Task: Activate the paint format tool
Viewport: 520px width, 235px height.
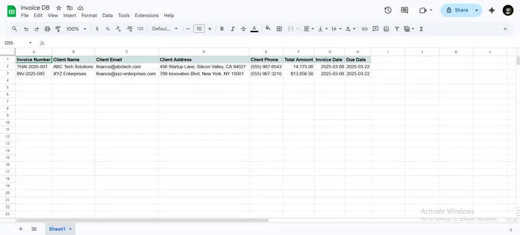Action: [58, 29]
